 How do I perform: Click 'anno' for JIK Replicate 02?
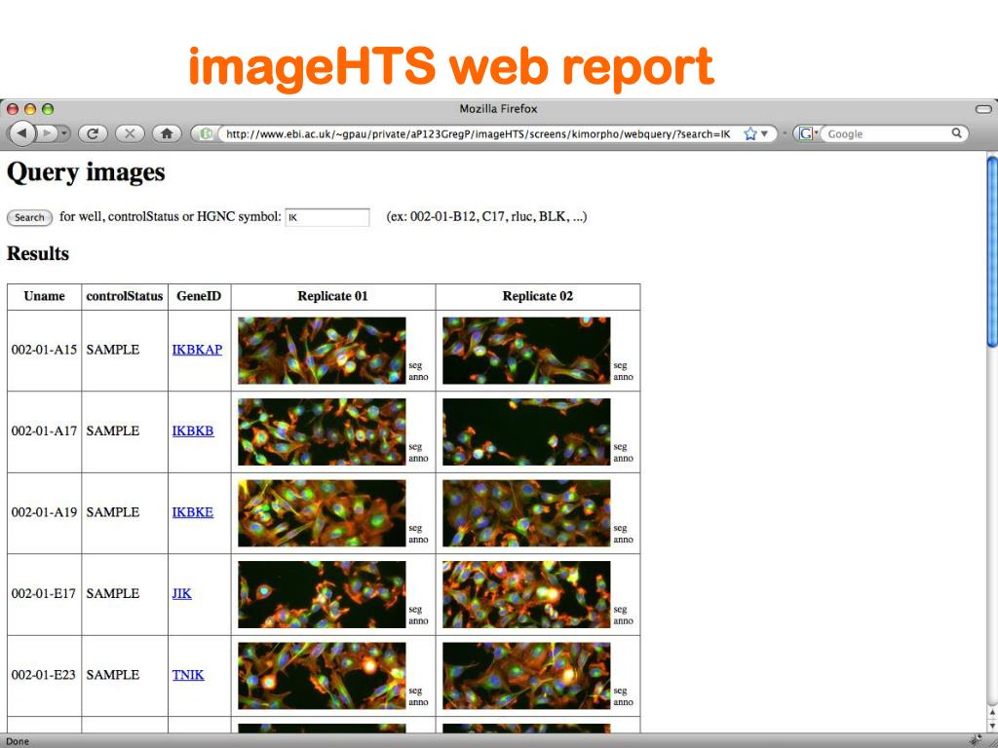pyautogui.click(x=623, y=621)
